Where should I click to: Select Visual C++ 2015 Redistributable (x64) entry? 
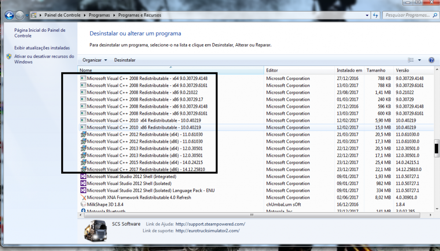click(145, 163)
